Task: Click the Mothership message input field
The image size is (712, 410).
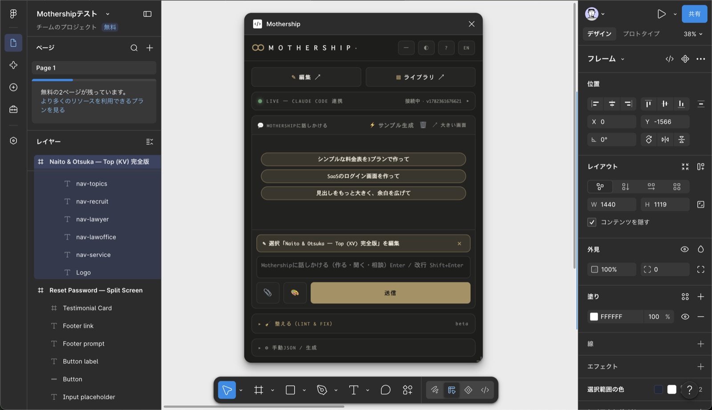Action: pyautogui.click(x=363, y=267)
